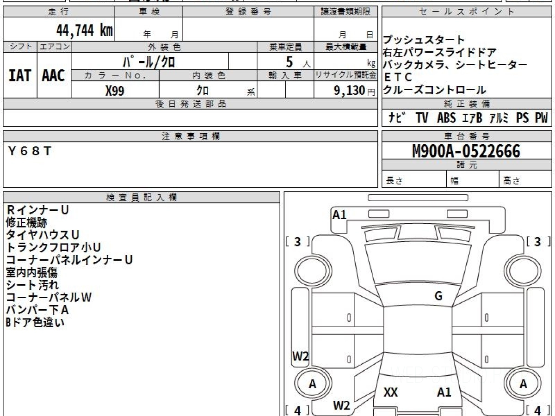
Task: Select the XX mark on the rear panel
Action: coord(391,392)
